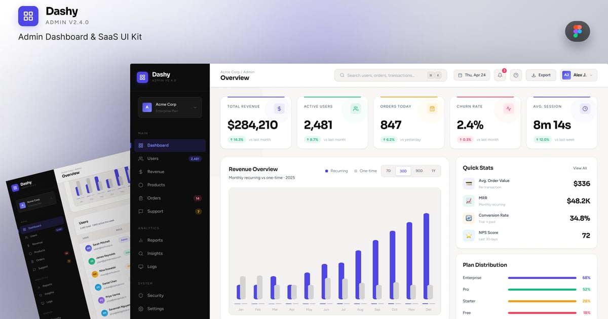Click the Total Revenue dollar icon

point(279,108)
